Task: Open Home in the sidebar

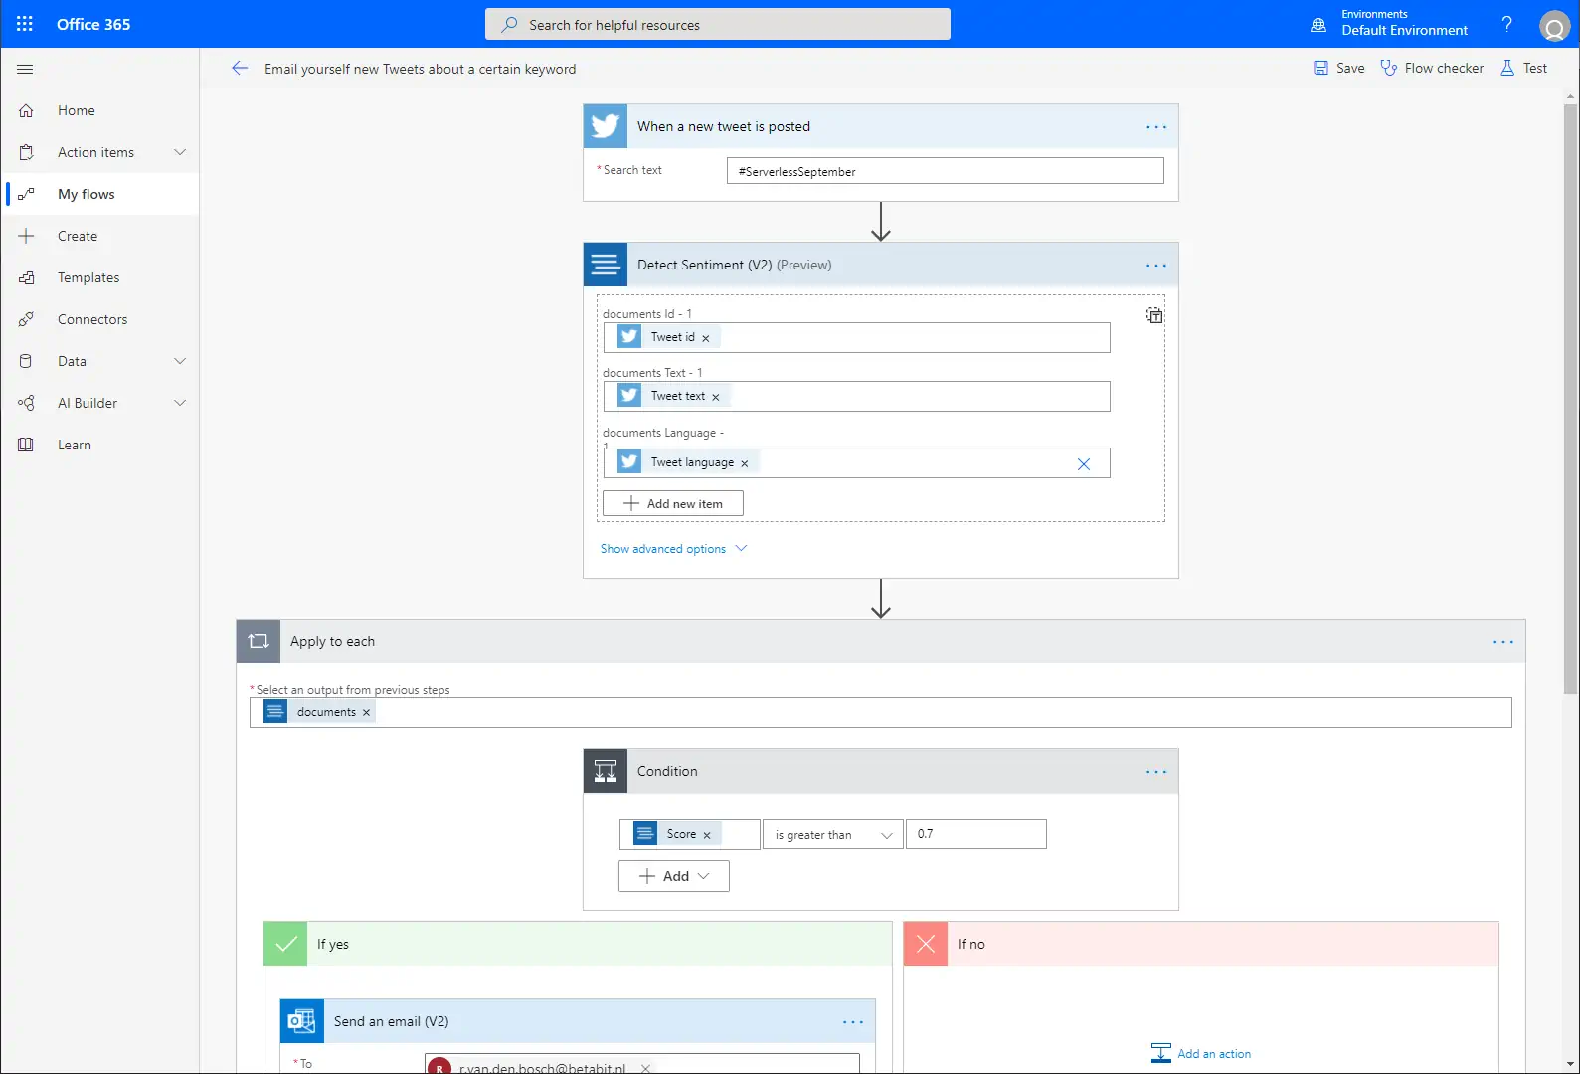Action: (99, 110)
